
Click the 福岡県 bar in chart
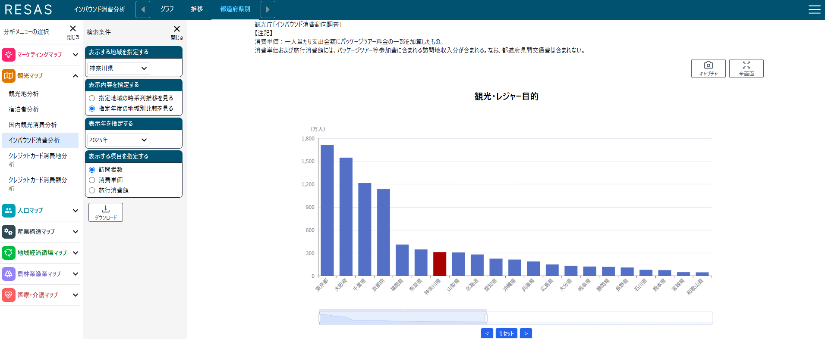[402, 260]
